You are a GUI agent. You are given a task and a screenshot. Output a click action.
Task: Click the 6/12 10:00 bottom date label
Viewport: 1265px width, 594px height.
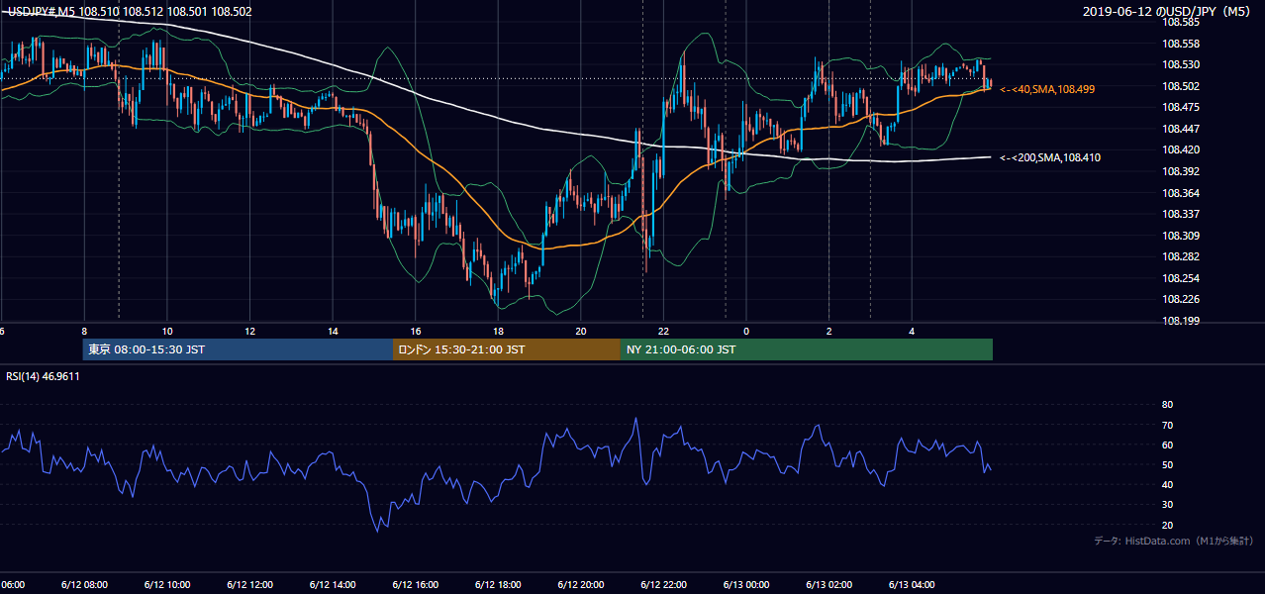[166, 584]
